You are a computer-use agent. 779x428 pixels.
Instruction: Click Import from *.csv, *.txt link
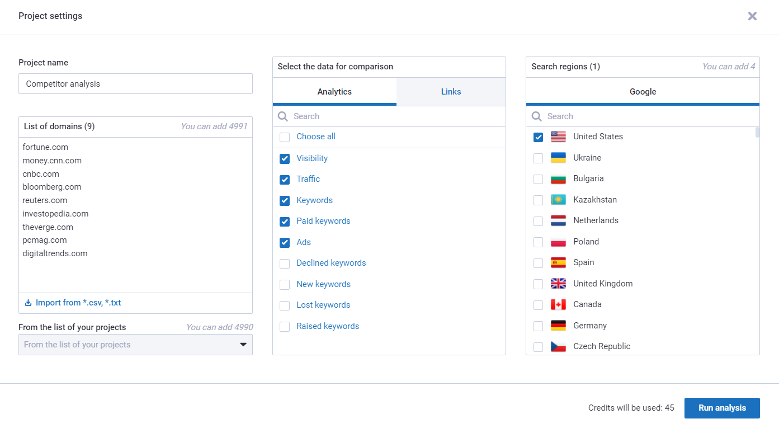pos(78,303)
